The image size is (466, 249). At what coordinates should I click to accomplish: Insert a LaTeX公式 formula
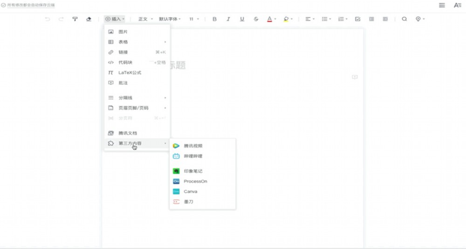coord(137,73)
